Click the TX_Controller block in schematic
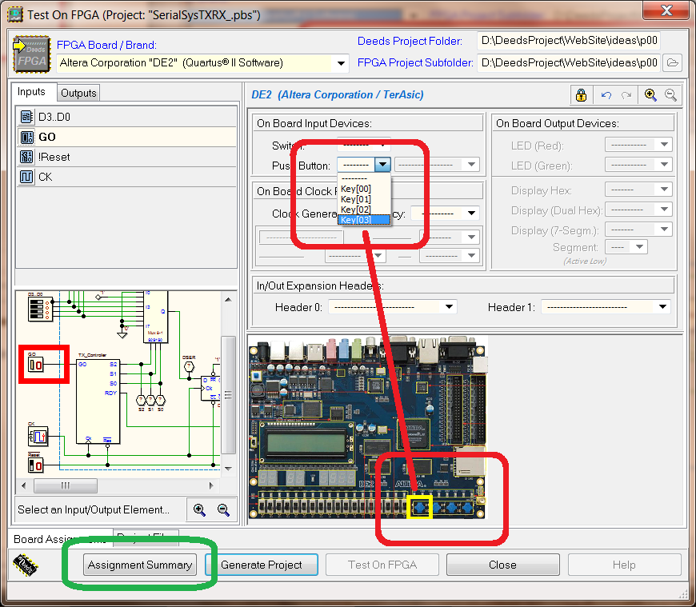This screenshot has height=607, width=696. pos(98,401)
